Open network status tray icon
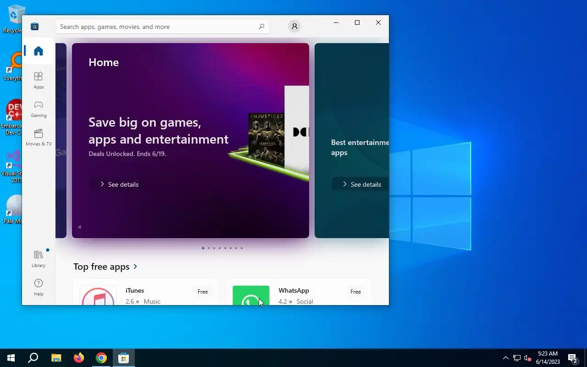Image resolution: width=587 pixels, height=367 pixels. pyautogui.click(x=517, y=358)
